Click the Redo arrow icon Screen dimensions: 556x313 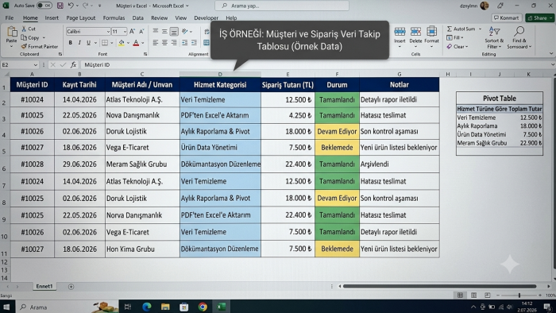pos(86,6)
